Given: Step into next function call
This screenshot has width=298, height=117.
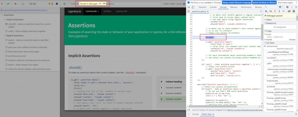Looking at the screenshot, I should (x=275, y=11).
